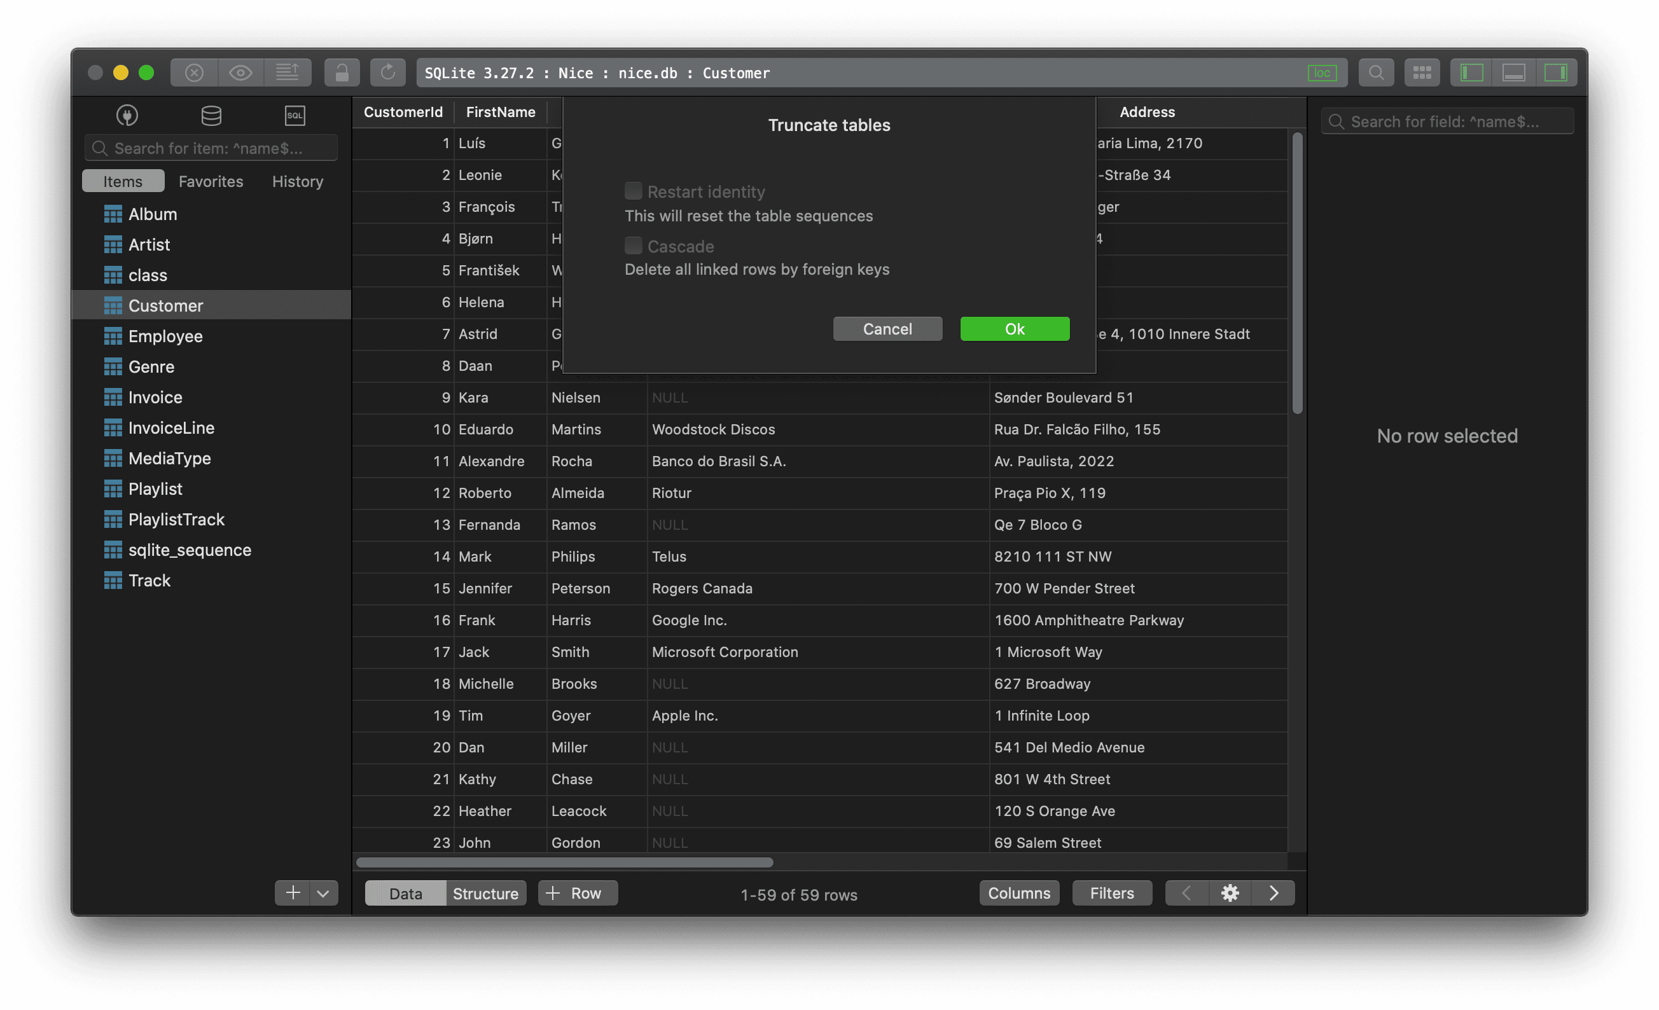Confirm truncate with Ok button
Viewport: 1659px width, 1010px height.
click(1015, 329)
